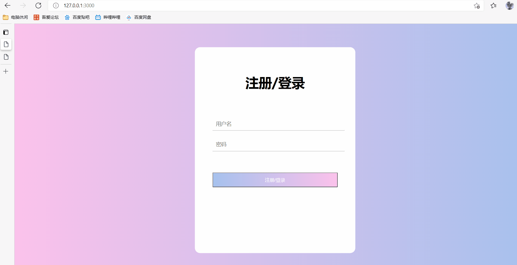Open the 吾爱论坛 bookmark
The width and height of the screenshot is (517, 265).
(x=46, y=17)
